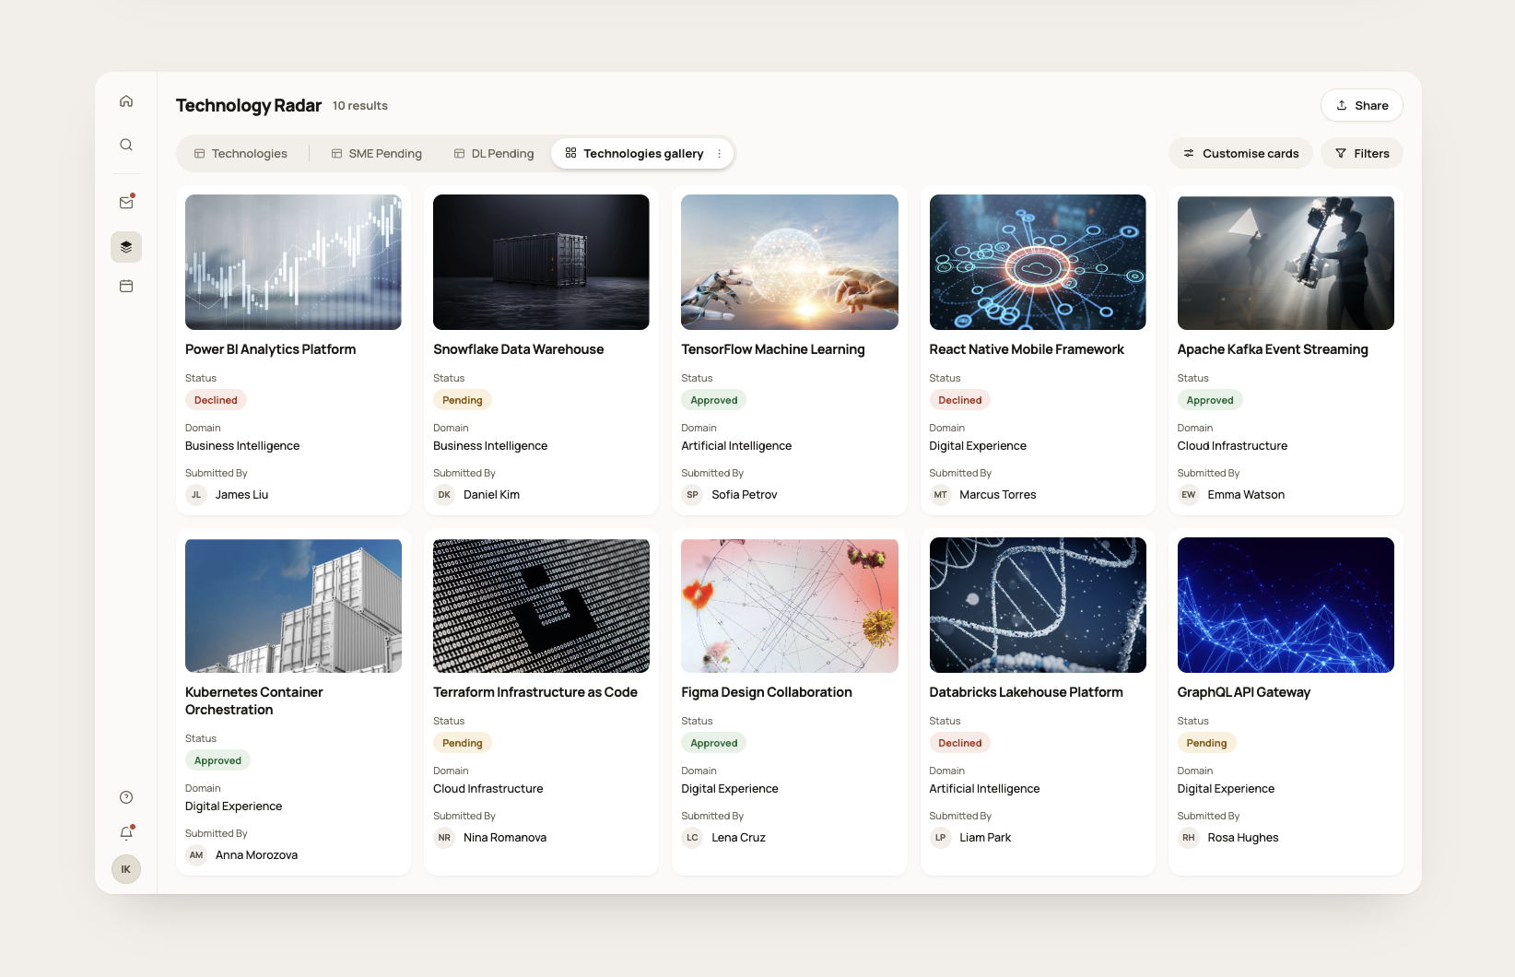Click the search icon in sidebar

126,145
